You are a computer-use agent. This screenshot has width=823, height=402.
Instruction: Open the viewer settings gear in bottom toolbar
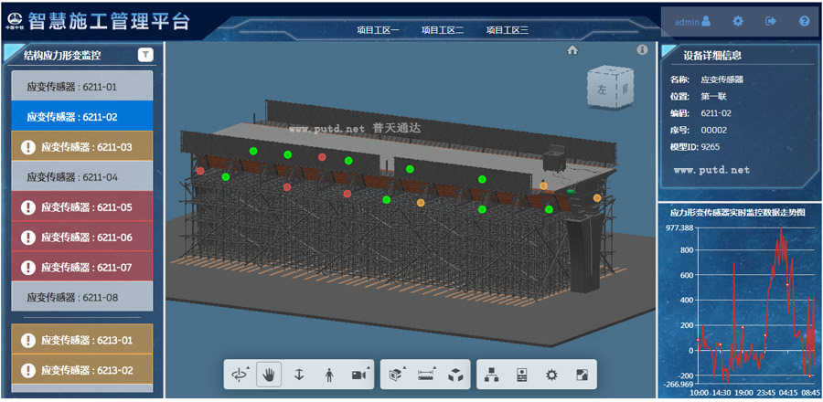(x=550, y=375)
